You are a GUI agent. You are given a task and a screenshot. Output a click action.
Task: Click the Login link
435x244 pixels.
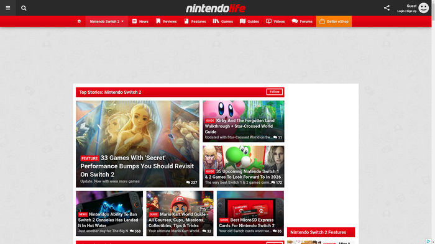401,11
